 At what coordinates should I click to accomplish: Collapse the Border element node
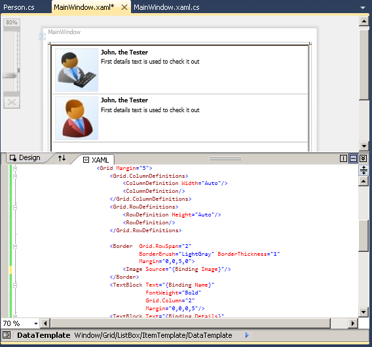pos(15,247)
